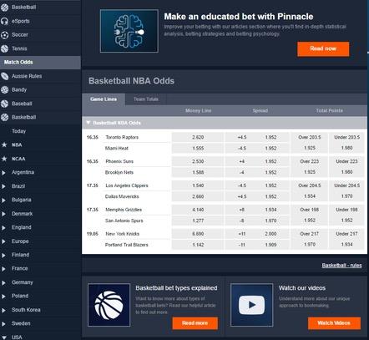Select the Game Lines tab
The width and height of the screenshot is (369, 340).
(104, 99)
